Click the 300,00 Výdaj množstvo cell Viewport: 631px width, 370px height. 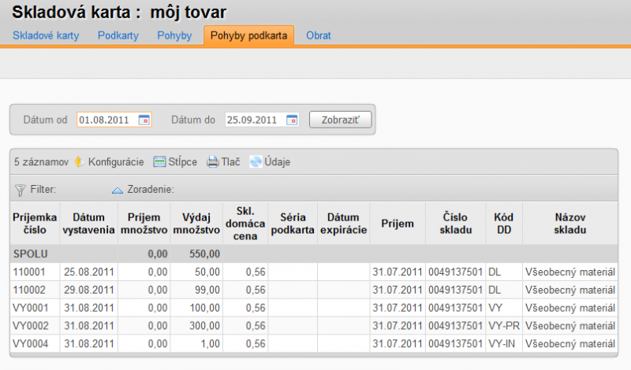pos(204,326)
